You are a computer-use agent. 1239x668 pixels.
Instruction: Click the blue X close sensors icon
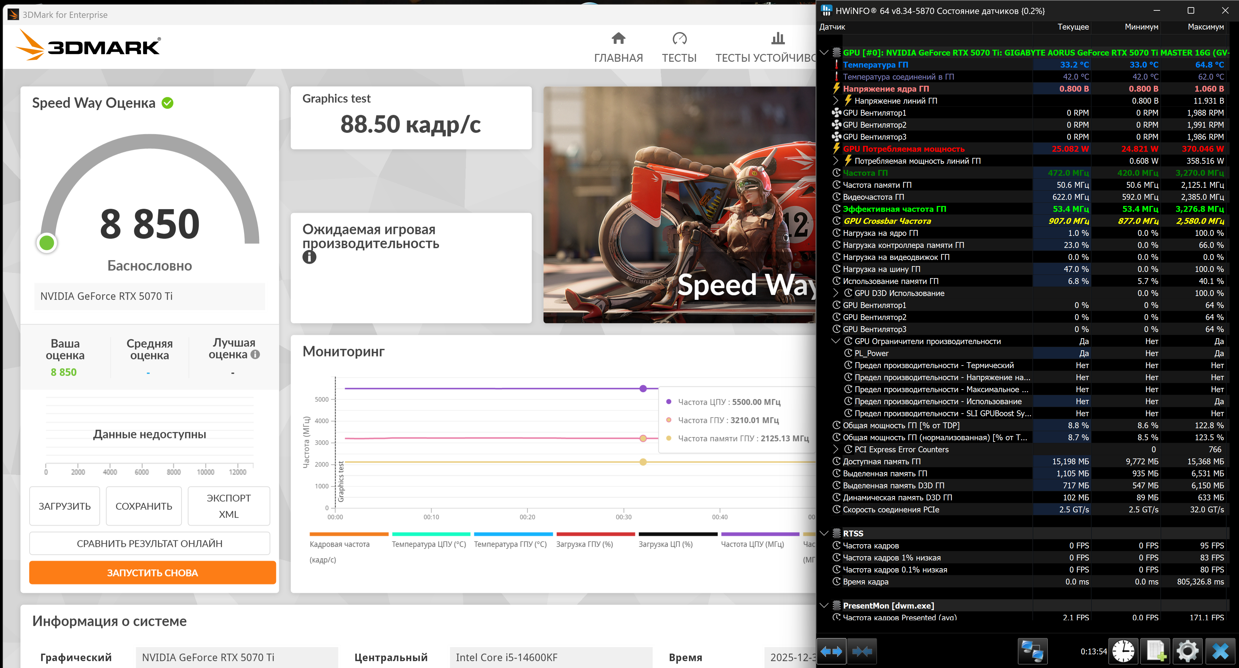click(1220, 651)
